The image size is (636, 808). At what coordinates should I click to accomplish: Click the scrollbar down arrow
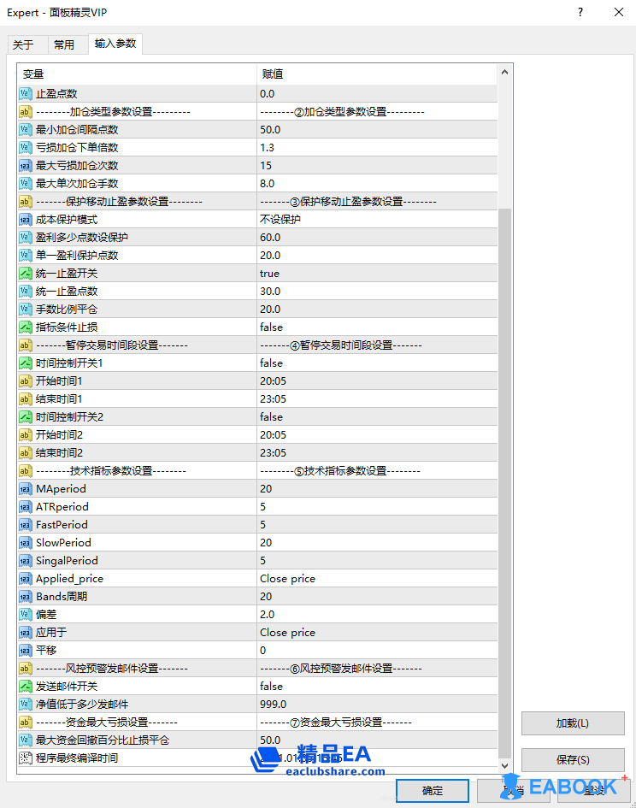pyautogui.click(x=504, y=766)
